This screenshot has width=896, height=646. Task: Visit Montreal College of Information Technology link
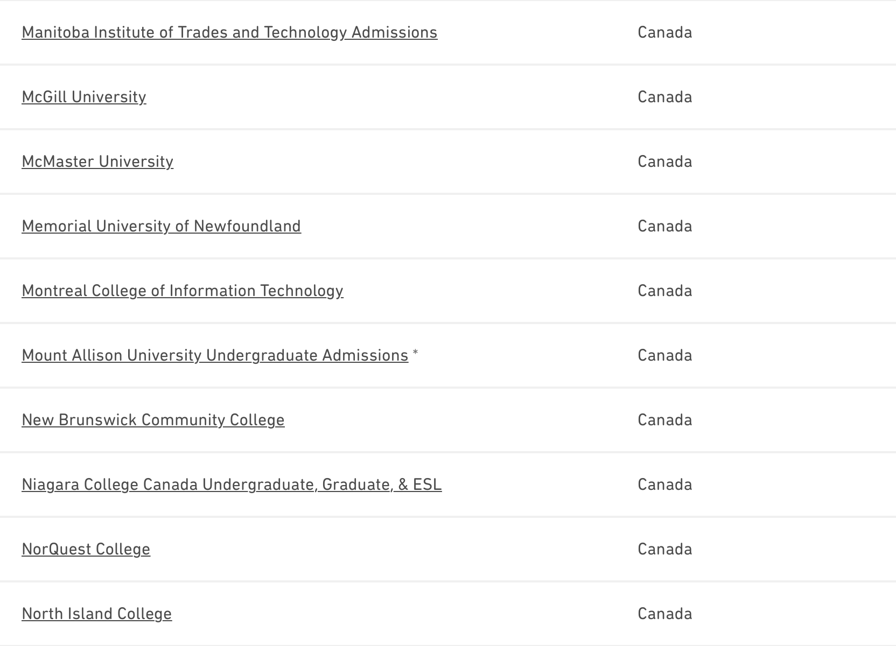coord(183,291)
